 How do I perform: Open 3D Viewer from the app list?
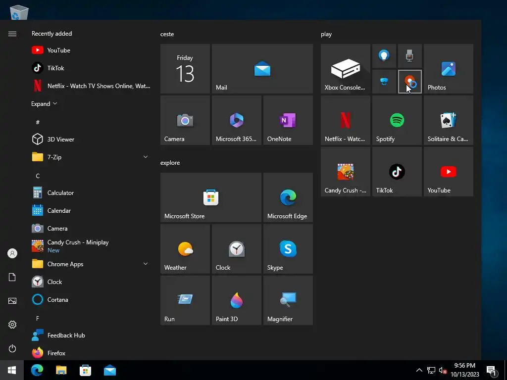click(91, 139)
